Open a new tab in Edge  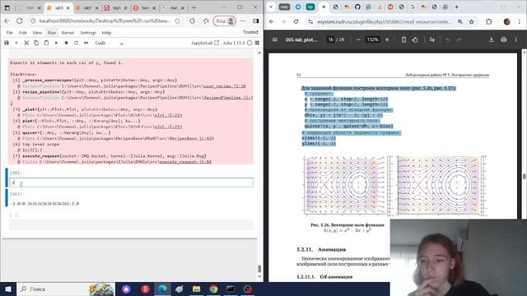pos(194,7)
